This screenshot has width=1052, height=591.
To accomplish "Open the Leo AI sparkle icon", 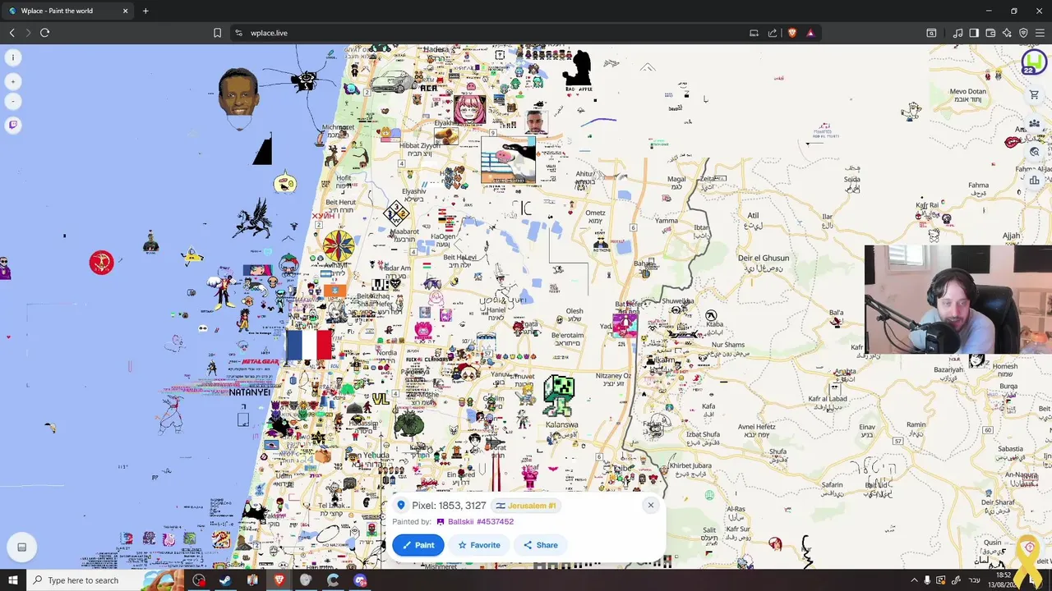I will click(1007, 33).
